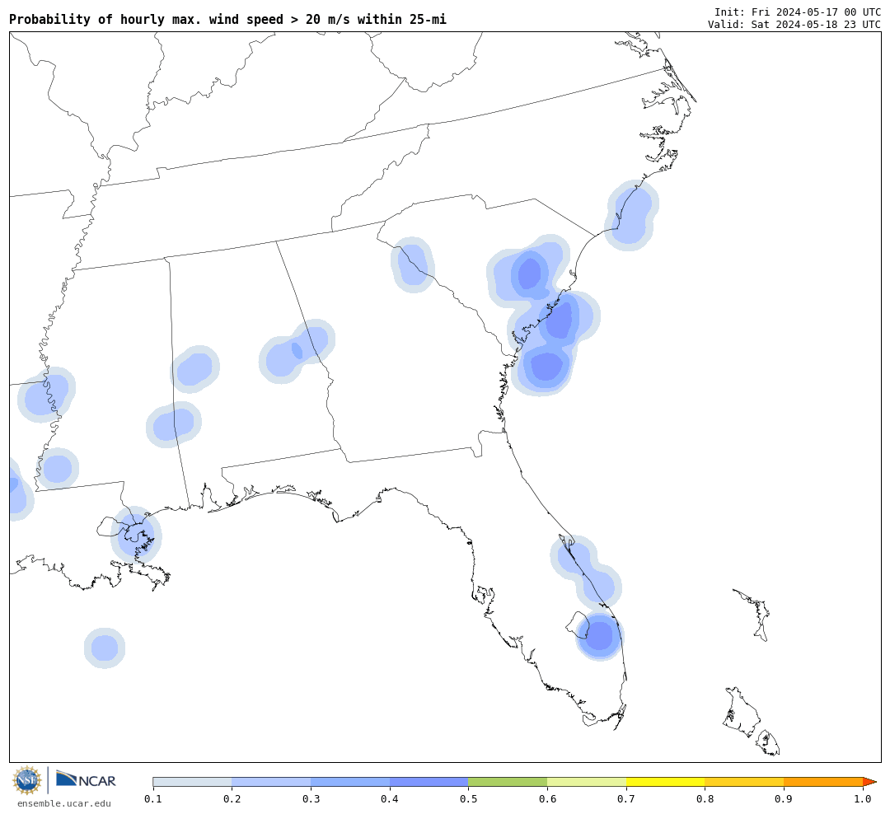
Task: Click the chart title about wind speed probability
Action: click(227, 19)
